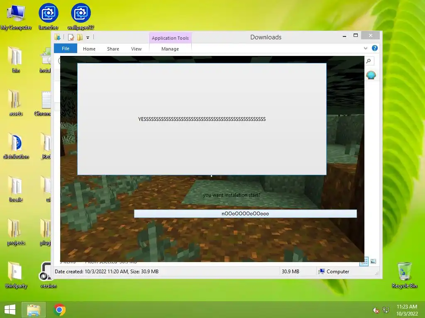Screen dimensions: 425x318
Task: Open the File tab in Downloads window
Action: [66, 48]
